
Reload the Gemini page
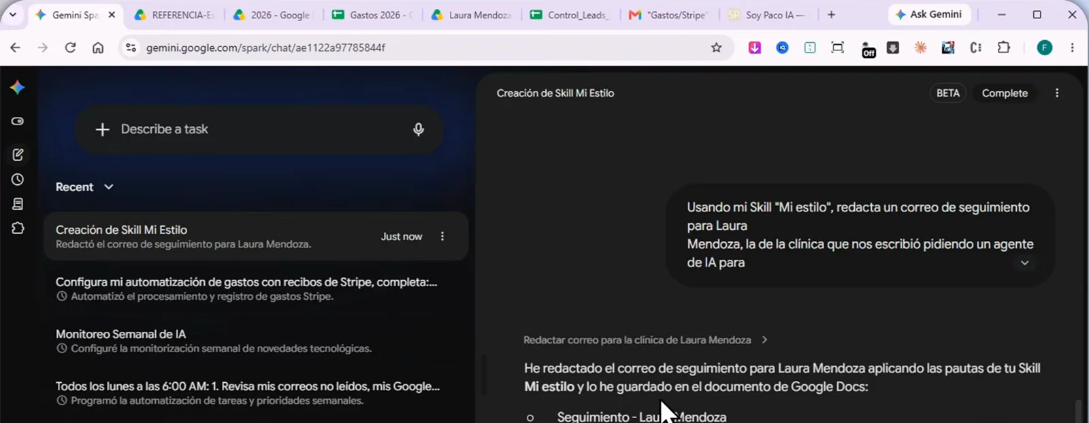tap(70, 48)
